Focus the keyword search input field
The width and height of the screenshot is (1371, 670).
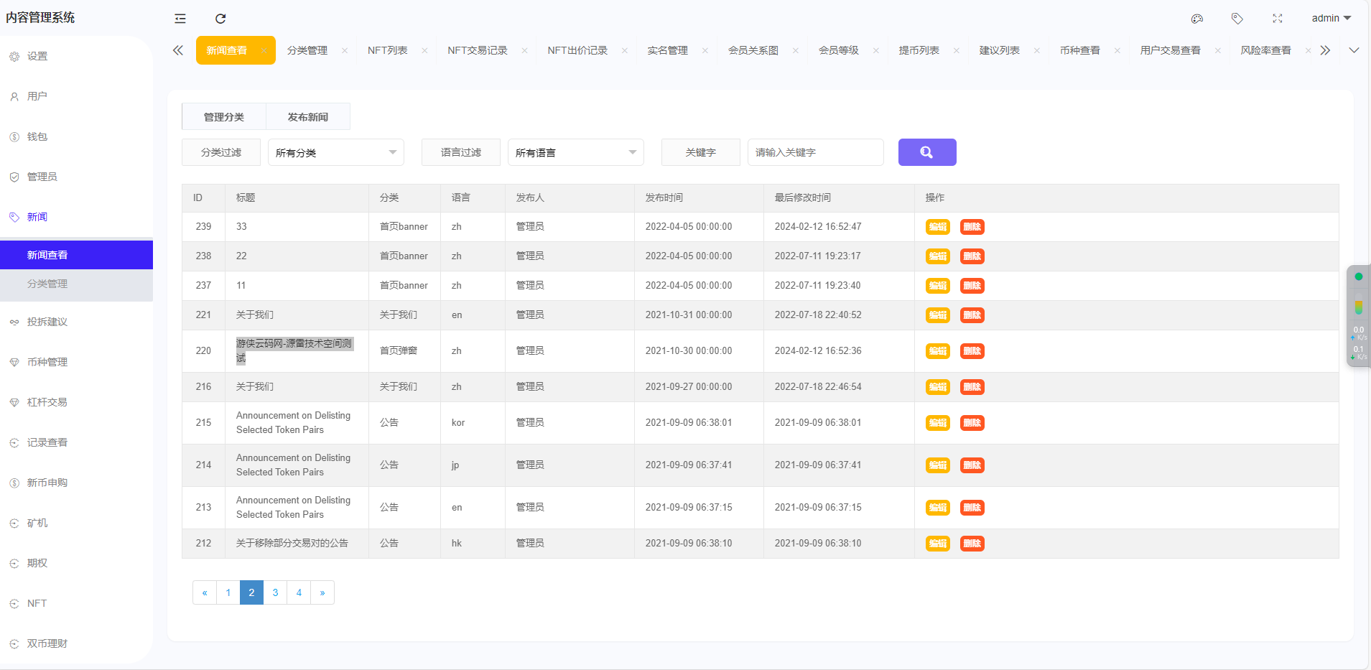[816, 152]
